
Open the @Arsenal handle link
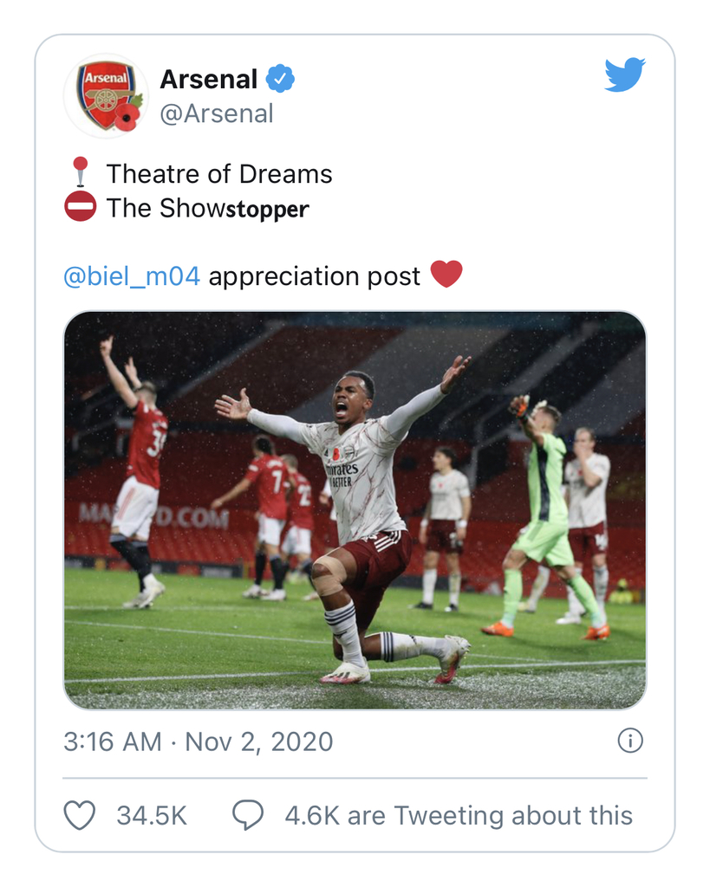click(217, 113)
